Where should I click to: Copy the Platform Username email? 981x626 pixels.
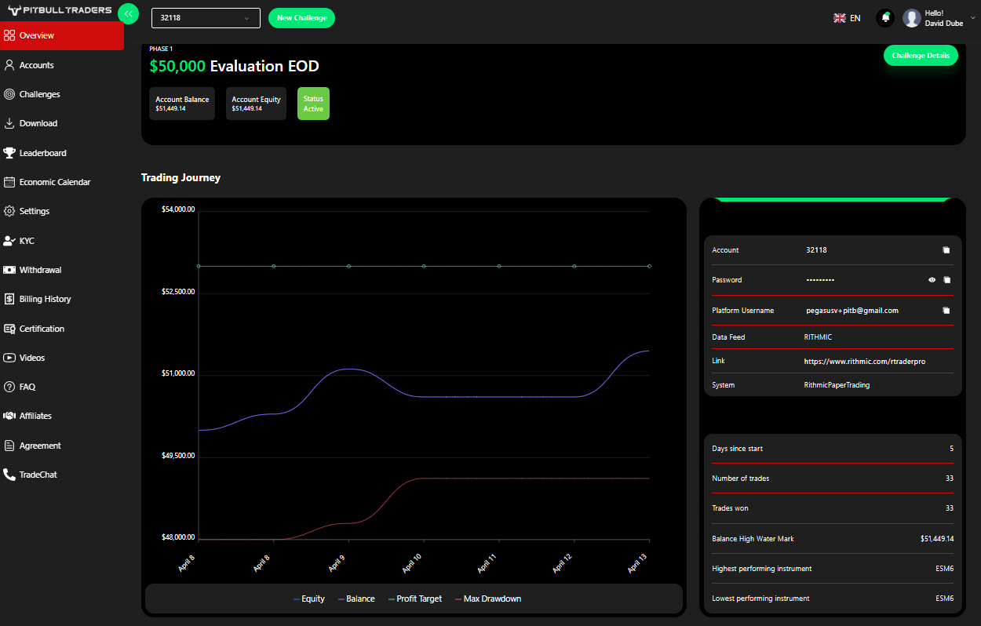tap(946, 311)
